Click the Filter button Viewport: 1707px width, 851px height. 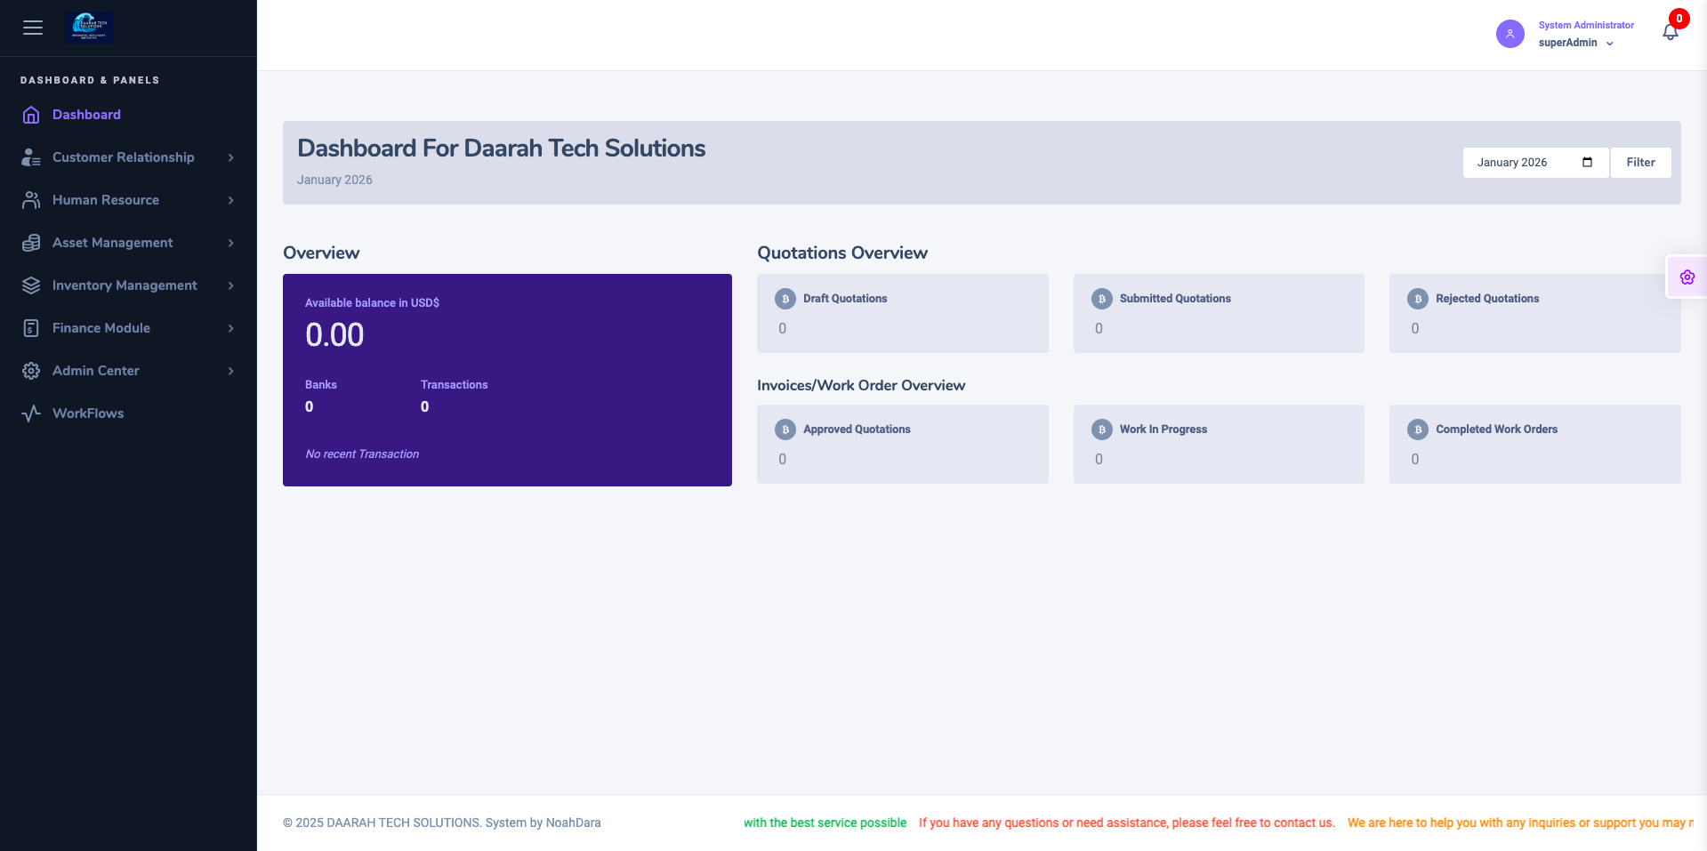[1639, 162]
